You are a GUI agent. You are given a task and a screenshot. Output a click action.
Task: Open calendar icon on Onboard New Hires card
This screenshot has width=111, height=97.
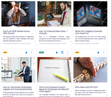coord(62,52)
